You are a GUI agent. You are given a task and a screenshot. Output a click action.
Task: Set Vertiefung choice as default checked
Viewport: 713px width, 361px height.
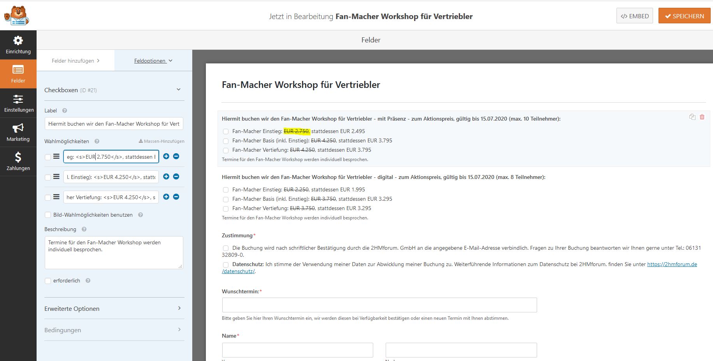point(48,198)
